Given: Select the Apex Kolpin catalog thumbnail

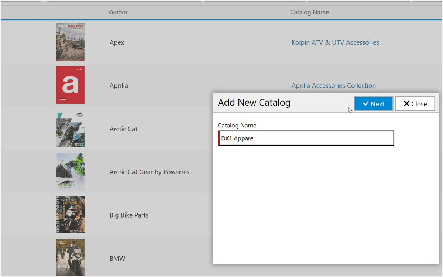Looking at the screenshot, I should coord(70,42).
